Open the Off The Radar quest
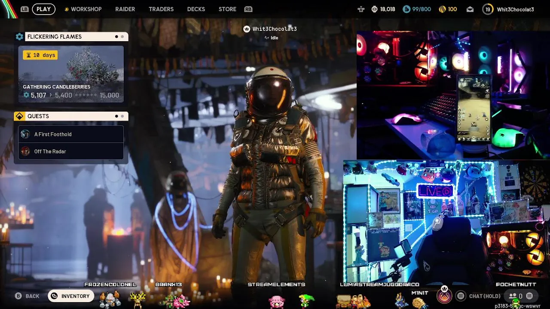 [71, 151]
